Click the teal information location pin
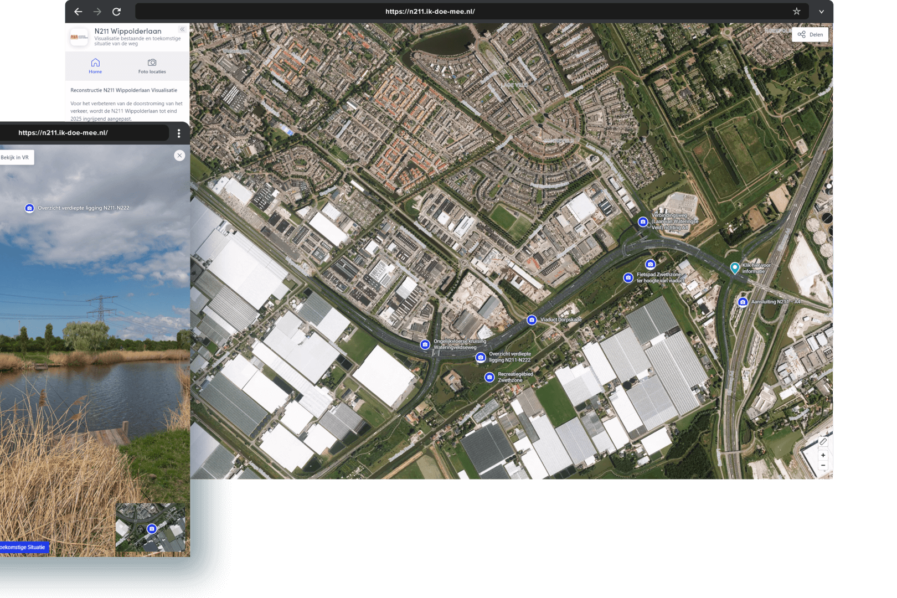The width and height of the screenshot is (897, 598). [735, 268]
